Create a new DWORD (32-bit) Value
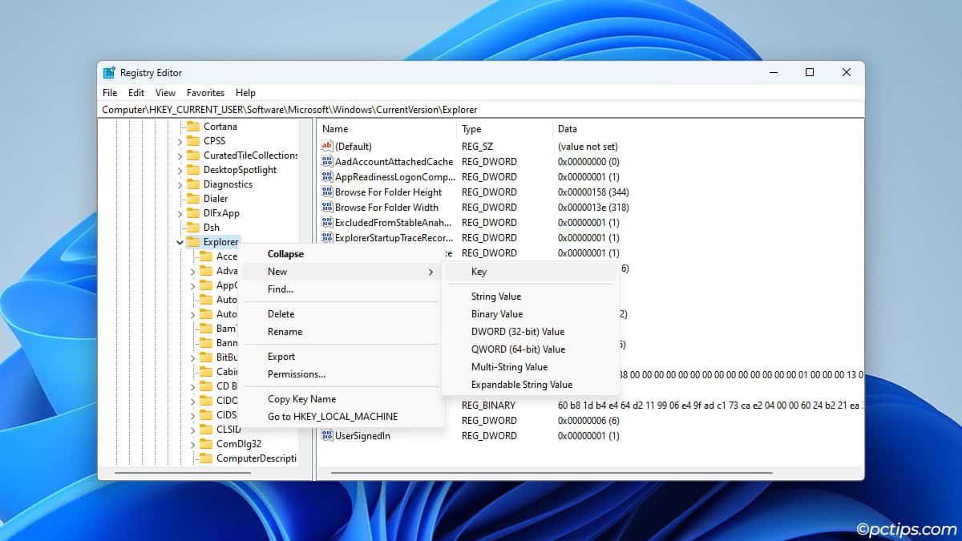Image resolution: width=962 pixels, height=541 pixels. point(531,332)
